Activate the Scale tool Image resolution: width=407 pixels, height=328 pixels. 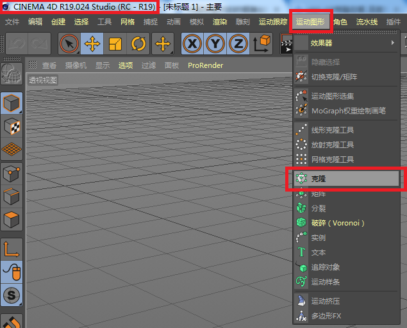pyautogui.click(x=115, y=44)
